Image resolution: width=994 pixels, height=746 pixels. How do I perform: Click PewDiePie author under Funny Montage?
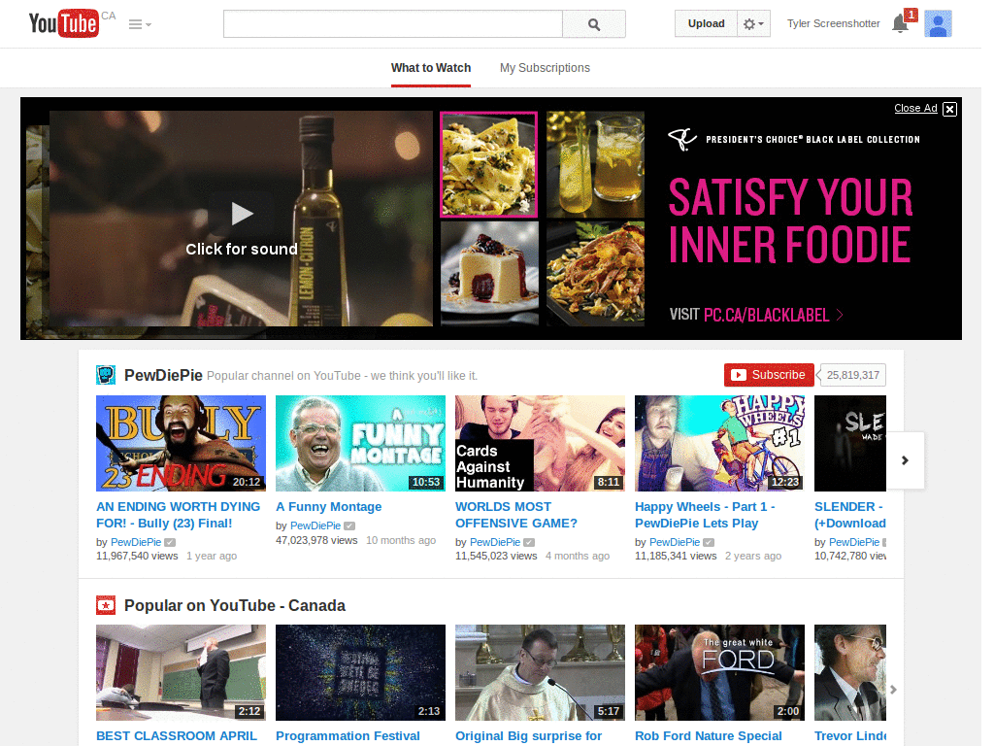[315, 526]
